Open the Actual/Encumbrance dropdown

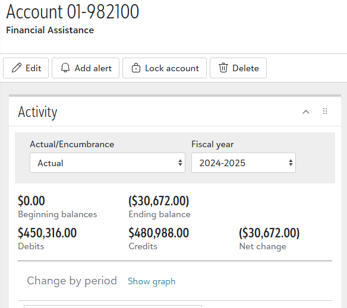(x=108, y=163)
